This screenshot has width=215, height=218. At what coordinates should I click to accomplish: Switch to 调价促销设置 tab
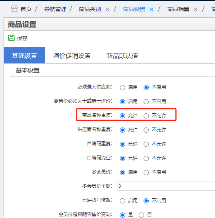[x=72, y=55]
